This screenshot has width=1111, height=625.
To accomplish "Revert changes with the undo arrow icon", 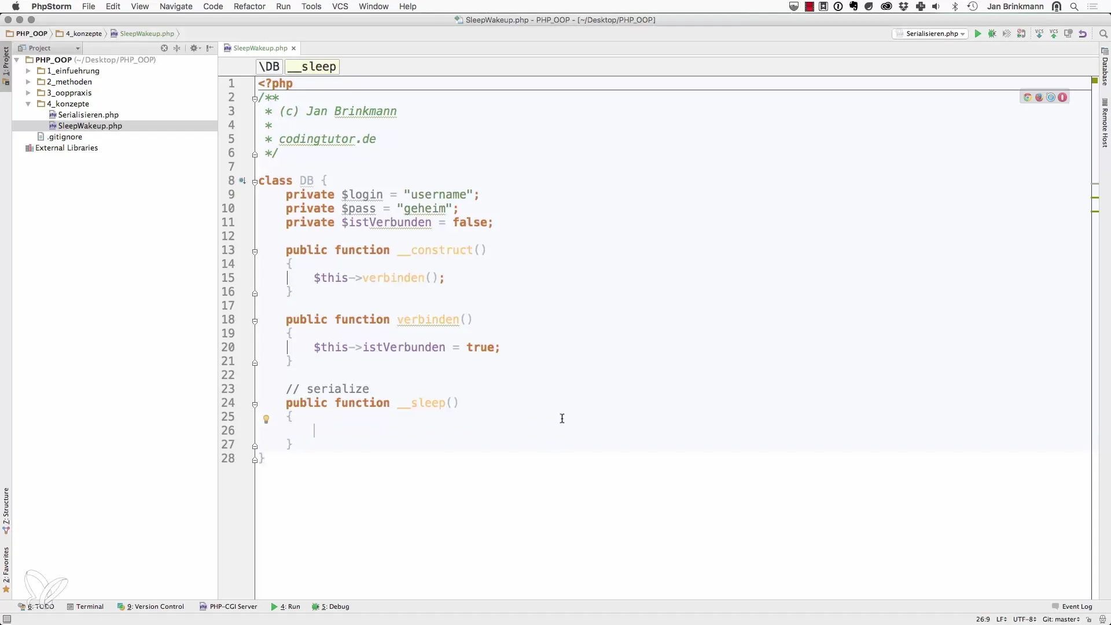I will tap(1083, 34).
